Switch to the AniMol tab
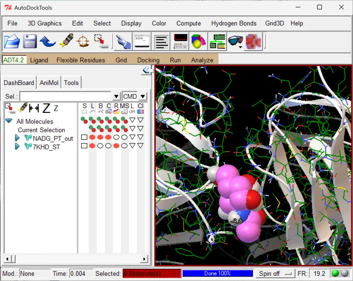Viewport: 353px width, 281px height. coord(49,83)
